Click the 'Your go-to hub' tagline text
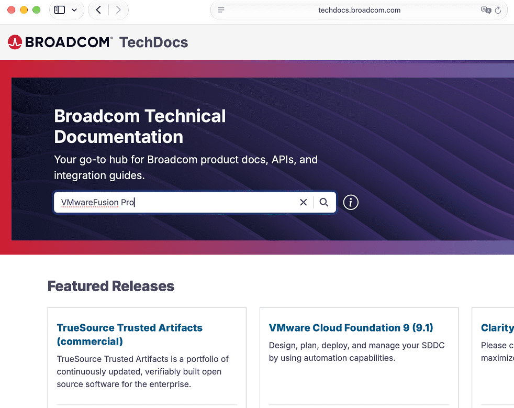The height and width of the screenshot is (408, 514). [186, 167]
